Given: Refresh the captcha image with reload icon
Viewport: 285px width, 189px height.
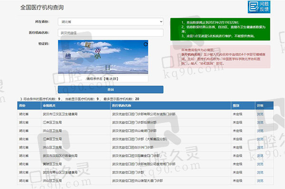Looking at the screenshot, I should 146,44.
